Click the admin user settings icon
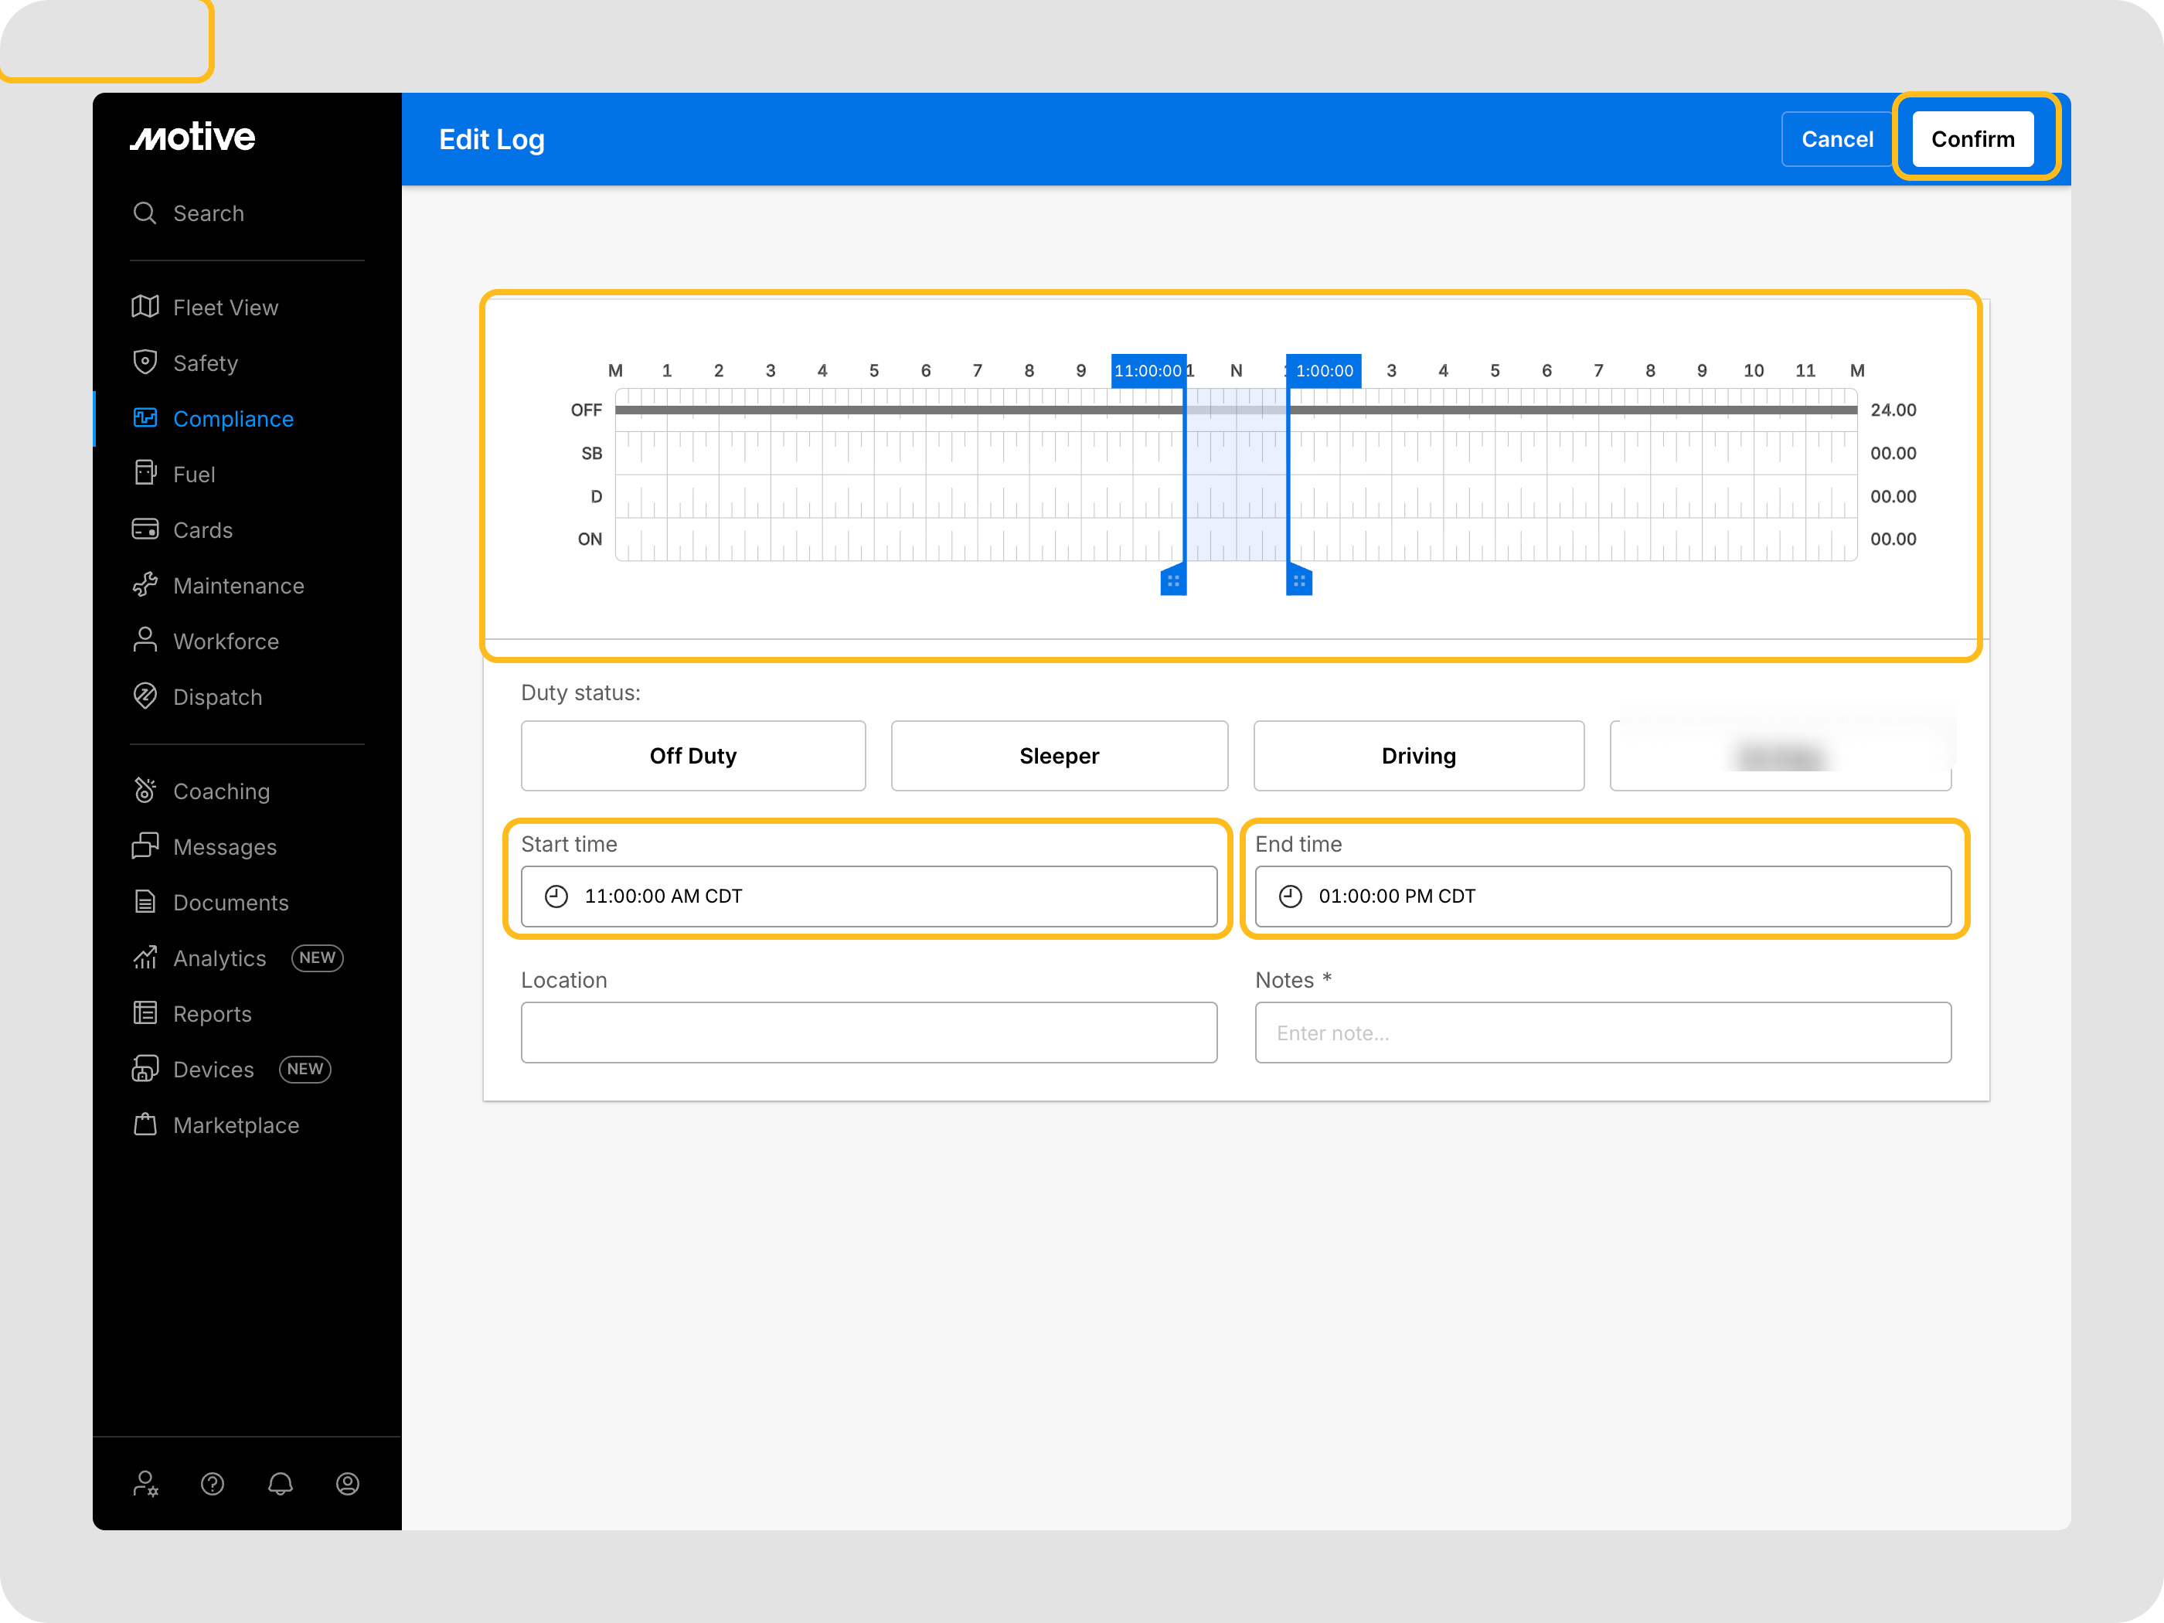The height and width of the screenshot is (1623, 2164). (146, 1484)
